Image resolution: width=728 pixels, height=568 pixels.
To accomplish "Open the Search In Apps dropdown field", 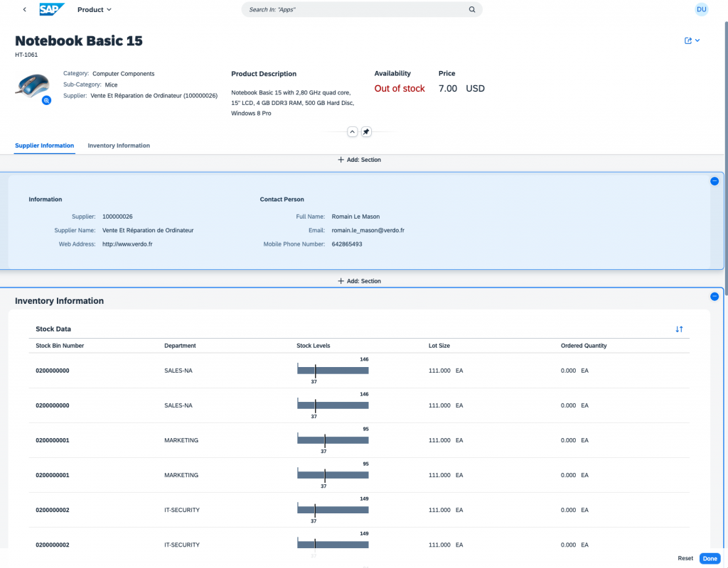I will tap(355, 9).
